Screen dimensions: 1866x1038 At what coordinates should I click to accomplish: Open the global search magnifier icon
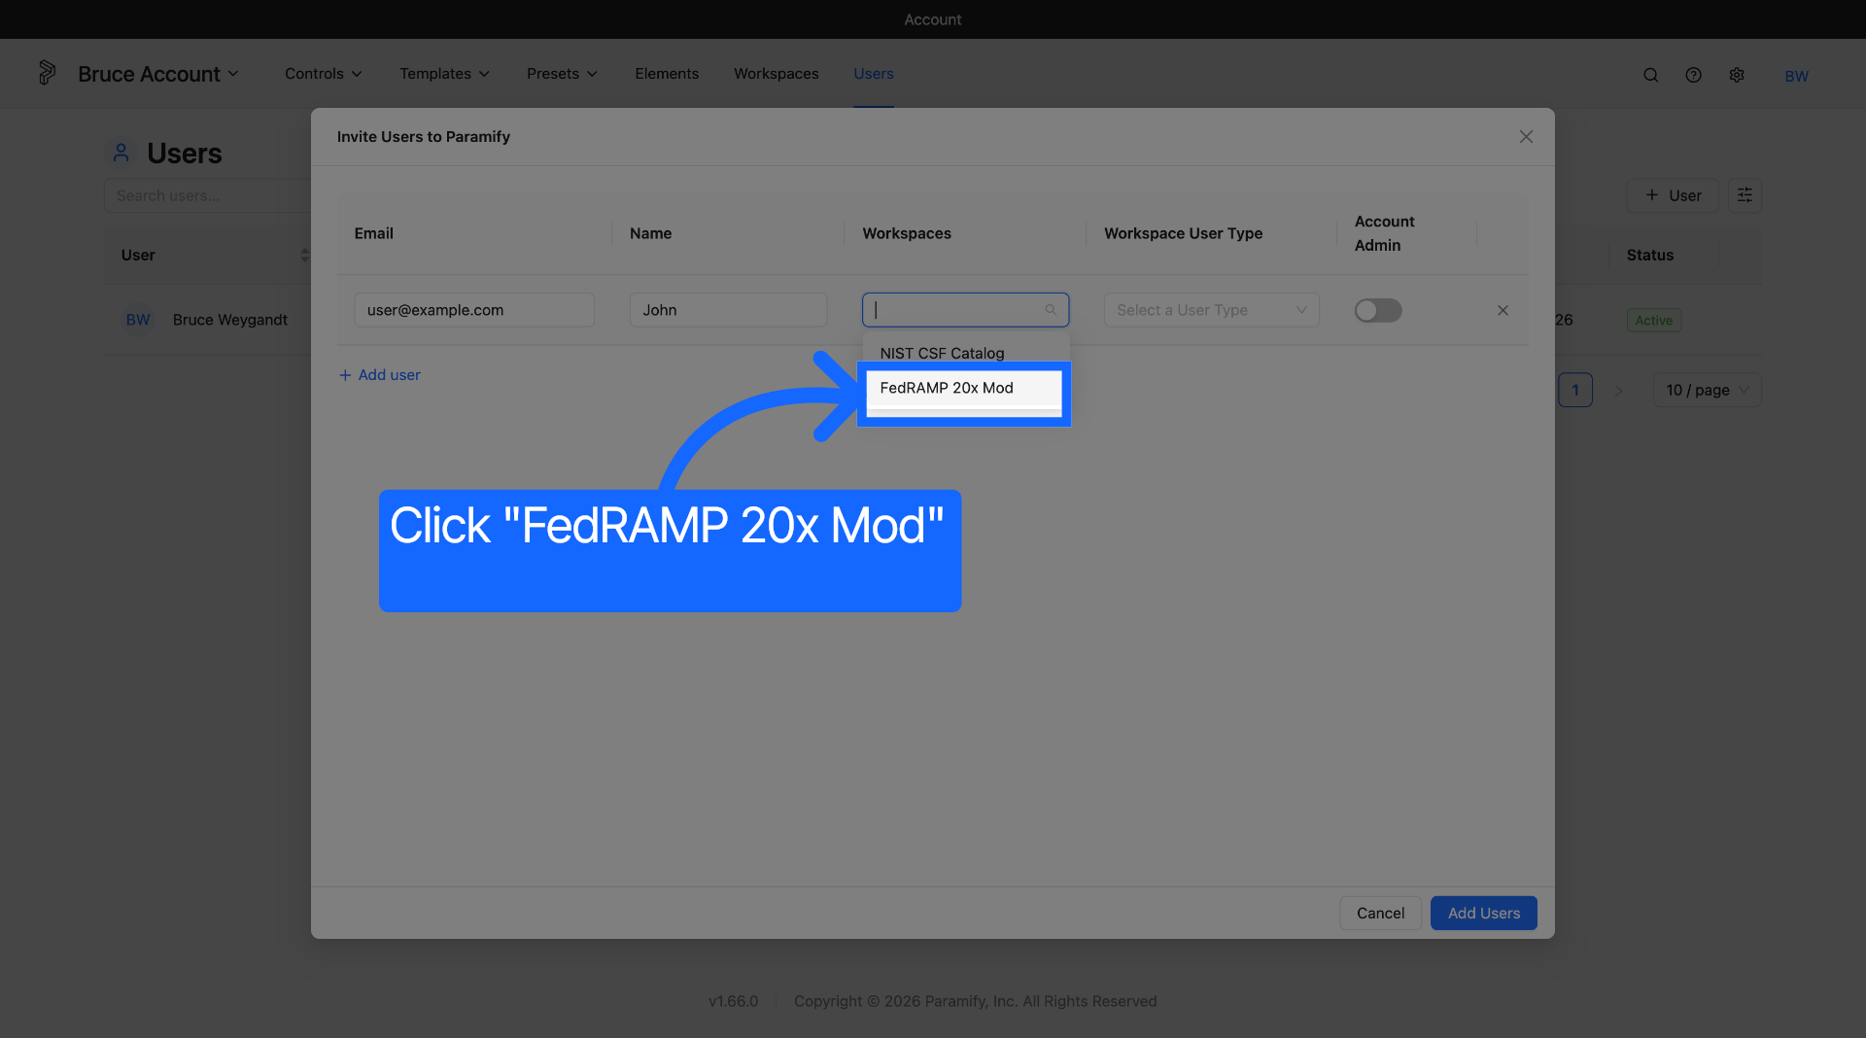click(x=1650, y=75)
